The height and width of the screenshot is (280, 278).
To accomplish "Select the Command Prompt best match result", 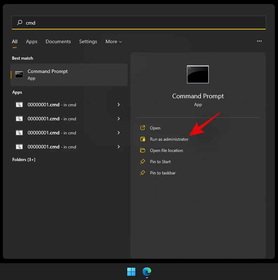I will pos(69,75).
